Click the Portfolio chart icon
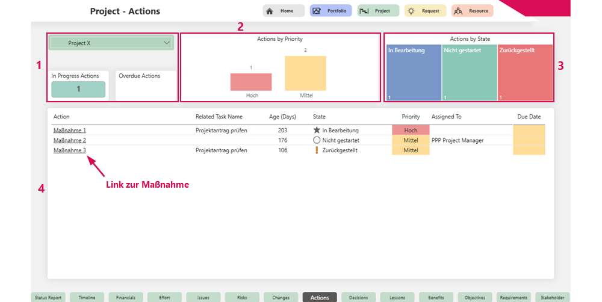Image resolution: width=602 pixels, height=302 pixels. click(317, 11)
